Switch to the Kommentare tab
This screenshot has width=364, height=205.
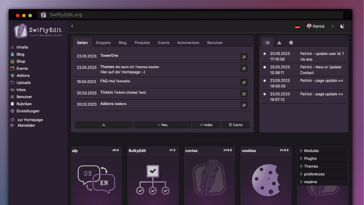click(188, 43)
